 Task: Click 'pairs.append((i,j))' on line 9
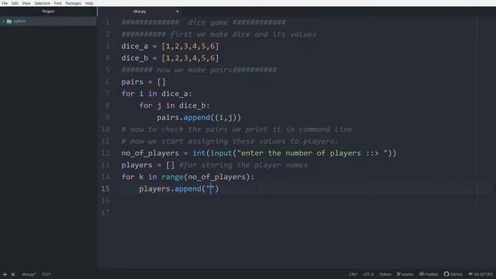[x=198, y=118]
